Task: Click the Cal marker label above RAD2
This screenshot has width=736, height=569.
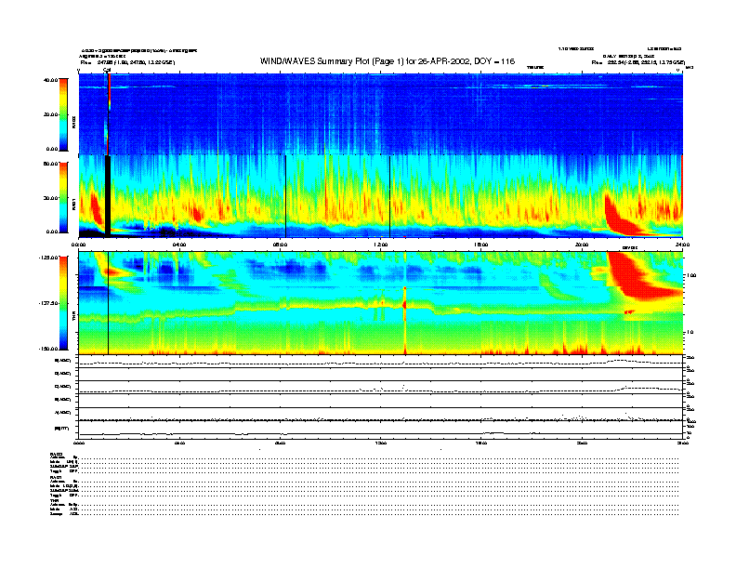Action: [x=107, y=71]
